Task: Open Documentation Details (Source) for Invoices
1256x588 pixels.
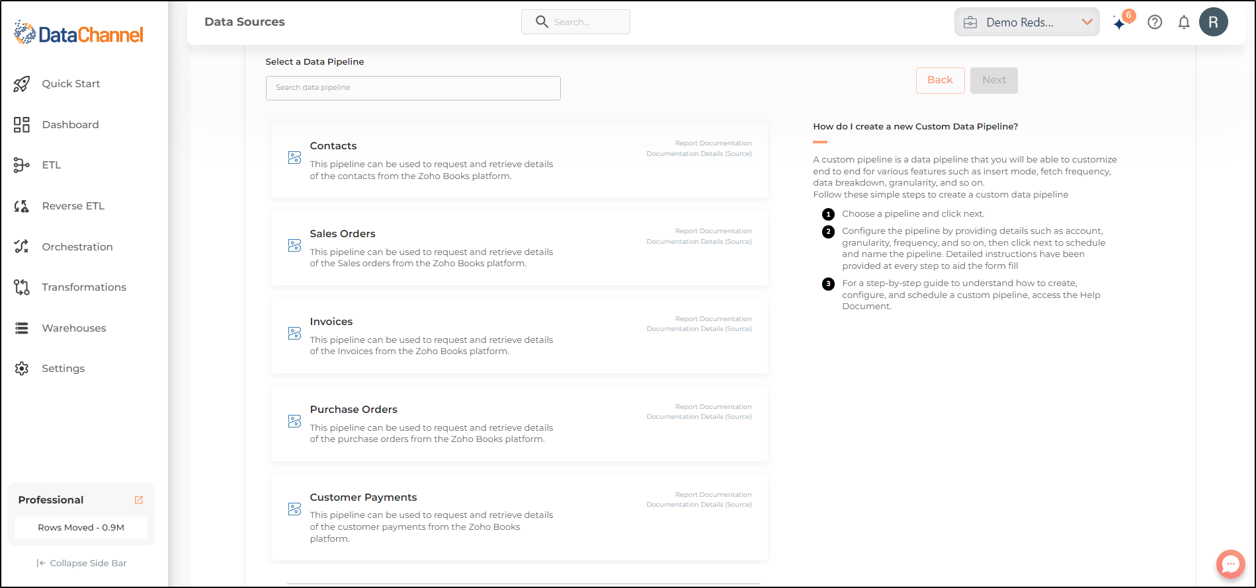Action: pyautogui.click(x=698, y=329)
